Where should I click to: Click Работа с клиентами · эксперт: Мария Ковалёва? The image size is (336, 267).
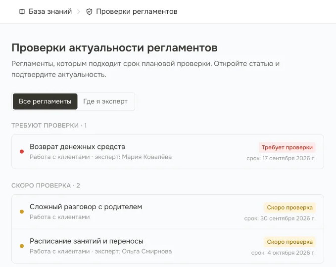[101, 157]
